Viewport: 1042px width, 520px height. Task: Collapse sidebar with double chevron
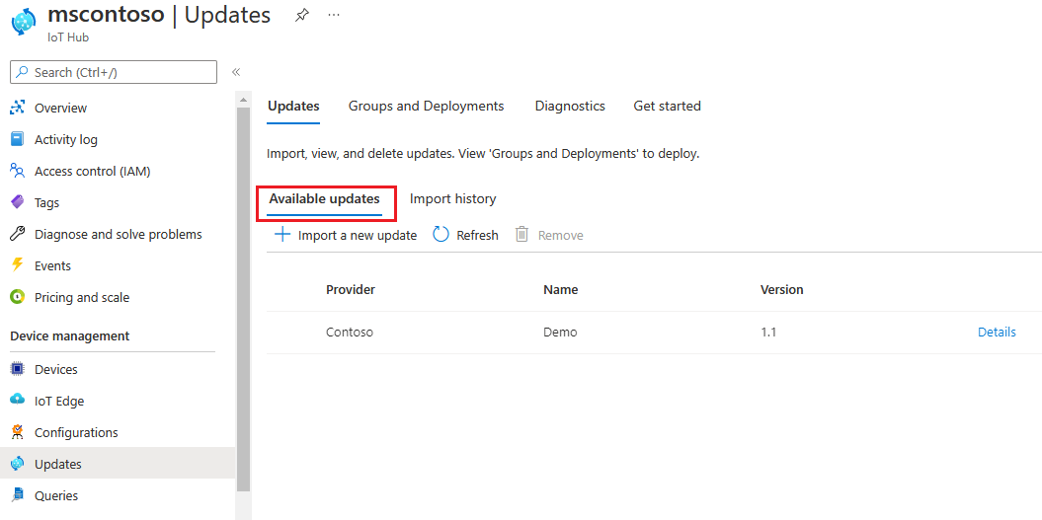click(x=236, y=72)
